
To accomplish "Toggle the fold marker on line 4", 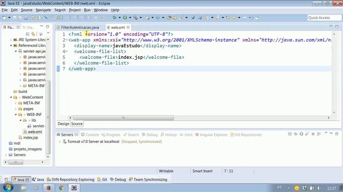I will (66, 51).
